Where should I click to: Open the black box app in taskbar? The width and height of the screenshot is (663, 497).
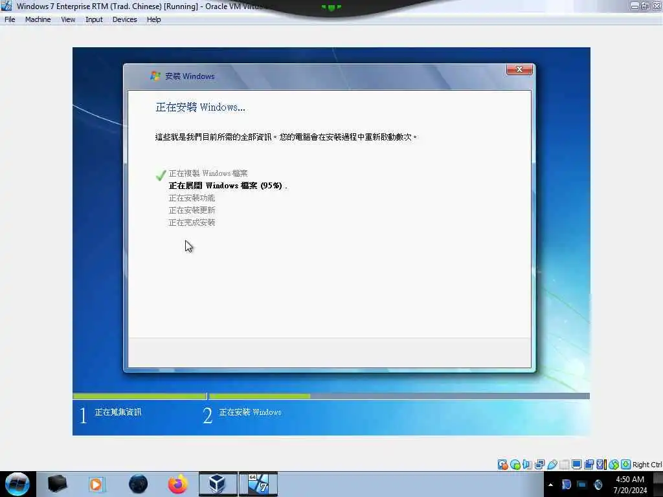57,484
